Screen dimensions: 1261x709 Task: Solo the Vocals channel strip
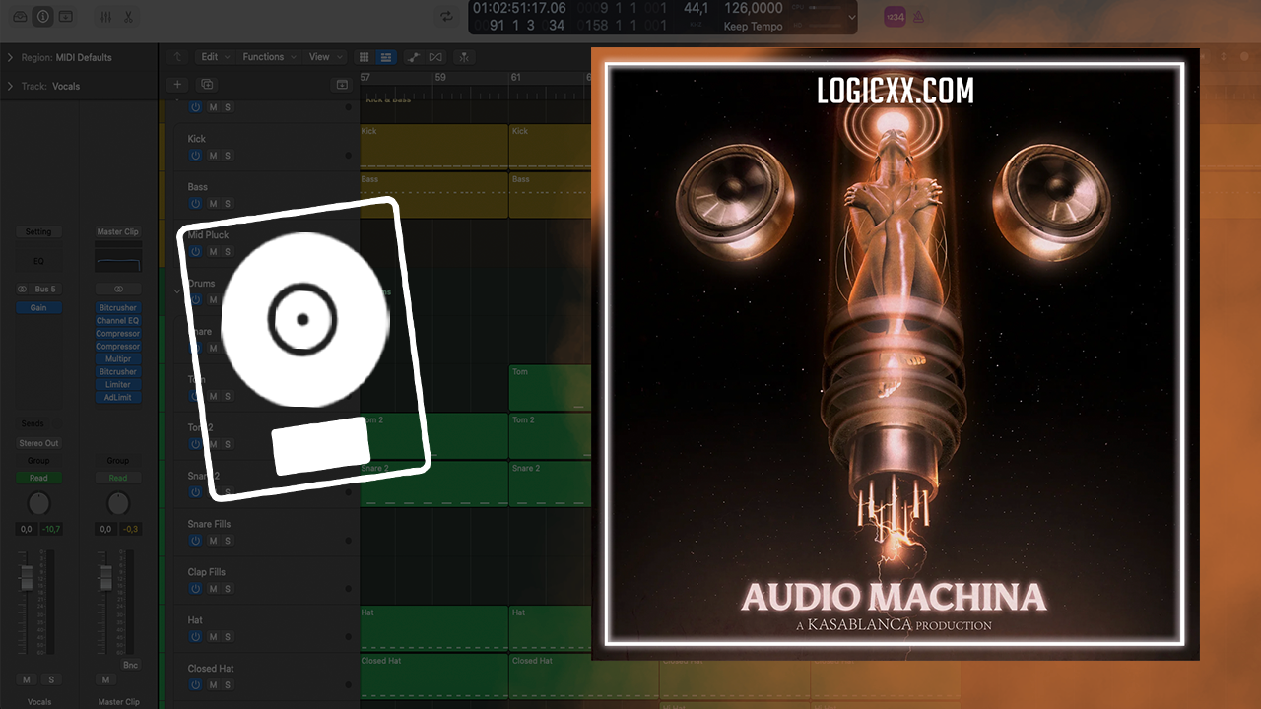click(x=50, y=679)
